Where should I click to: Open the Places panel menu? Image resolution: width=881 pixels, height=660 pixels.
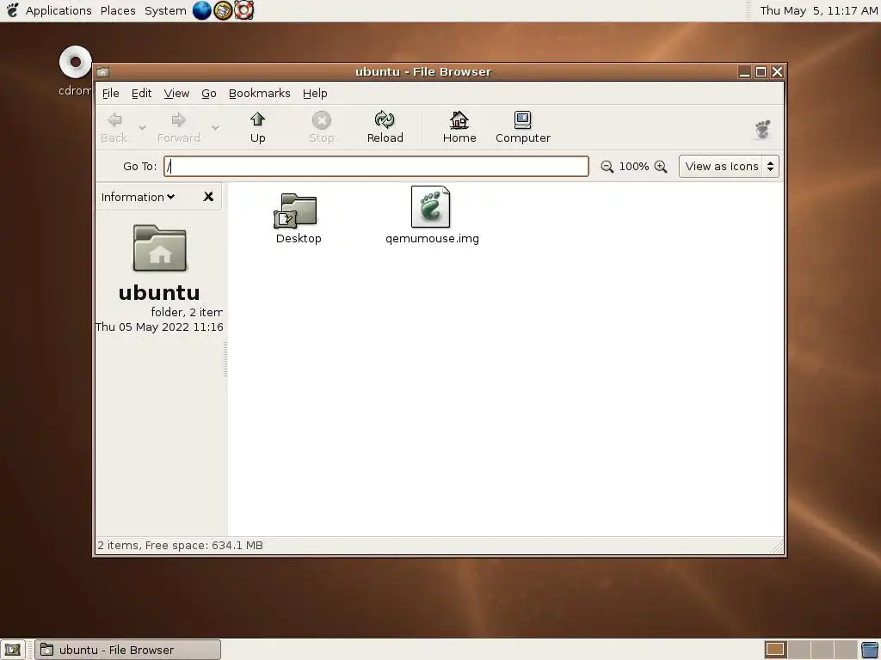[x=118, y=10]
